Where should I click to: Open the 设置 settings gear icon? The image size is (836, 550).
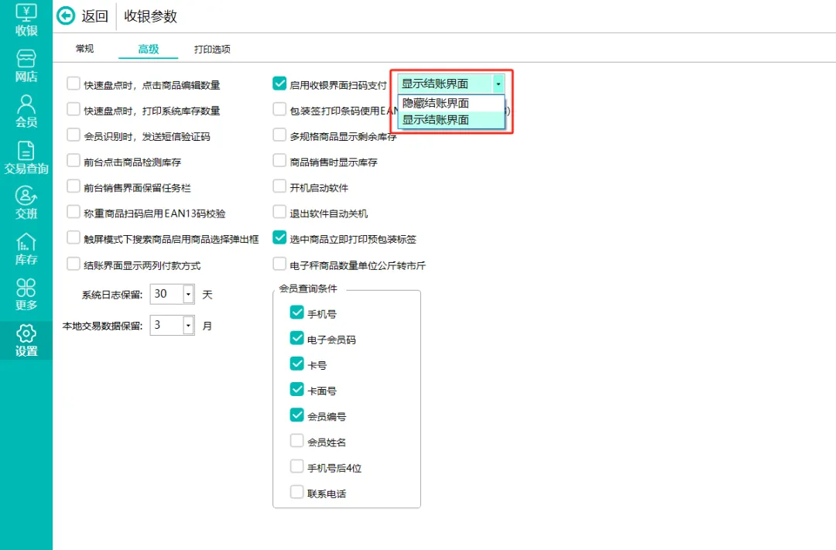(x=26, y=340)
